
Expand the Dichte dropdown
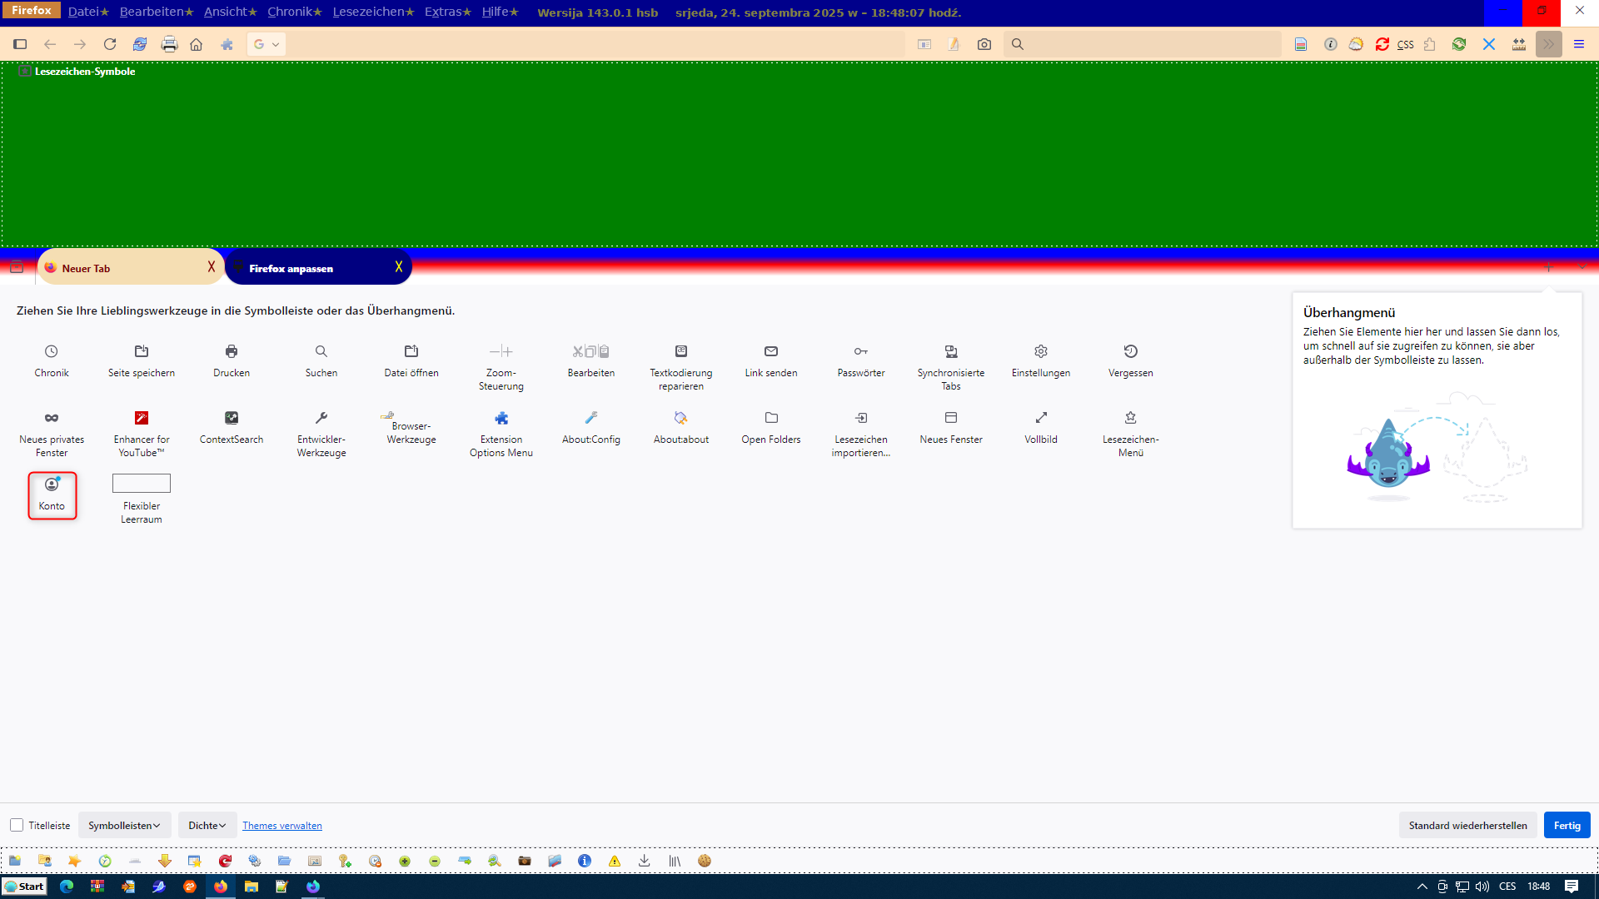coord(207,825)
